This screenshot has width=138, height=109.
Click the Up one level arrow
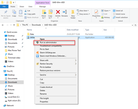pos(14,25)
